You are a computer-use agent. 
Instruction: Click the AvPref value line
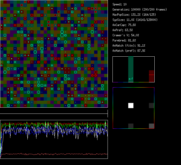coord(122,30)
